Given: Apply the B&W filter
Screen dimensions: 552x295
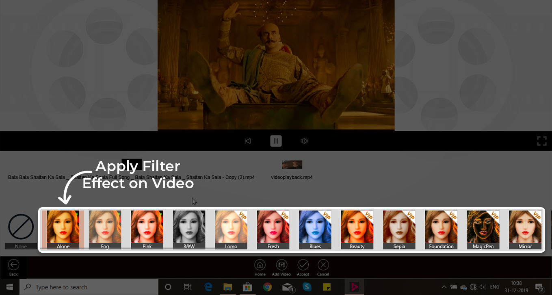Looking at the screenshot, I should (189, 230).
